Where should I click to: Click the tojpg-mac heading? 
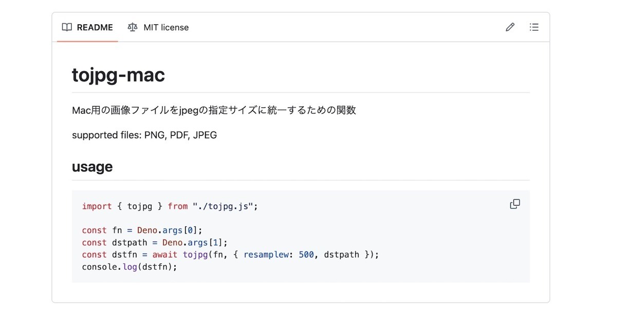(118, 75)
